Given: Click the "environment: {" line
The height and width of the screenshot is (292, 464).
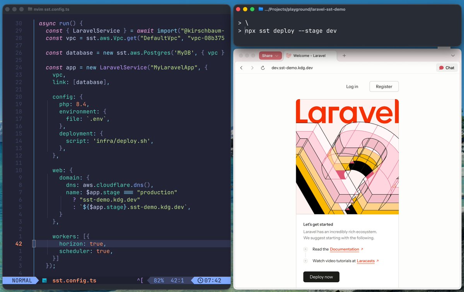Looking at the screenshot, I should click(83, 111).
